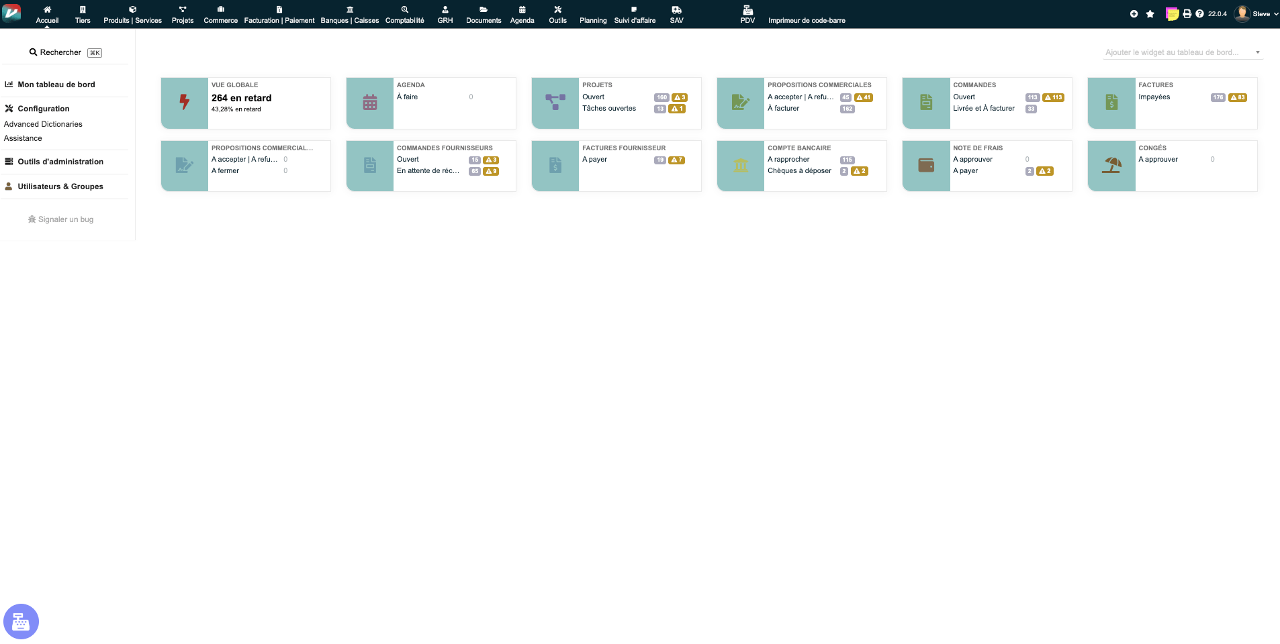Click the Signaler un bug link
The image size is (1280, 644).
point(61,219)
